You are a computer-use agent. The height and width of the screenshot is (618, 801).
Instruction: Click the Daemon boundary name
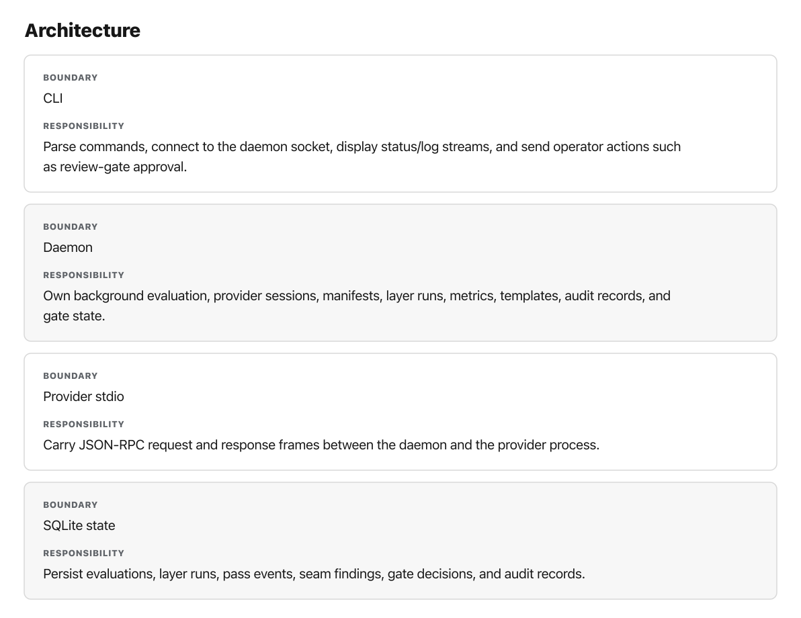[68, 247]
